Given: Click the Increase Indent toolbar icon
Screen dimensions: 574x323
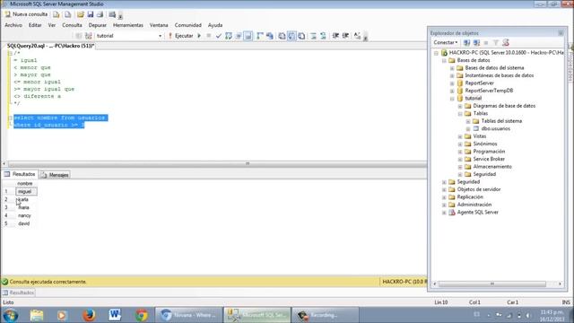Looking at the screenshot, I should tap(345, 36).
